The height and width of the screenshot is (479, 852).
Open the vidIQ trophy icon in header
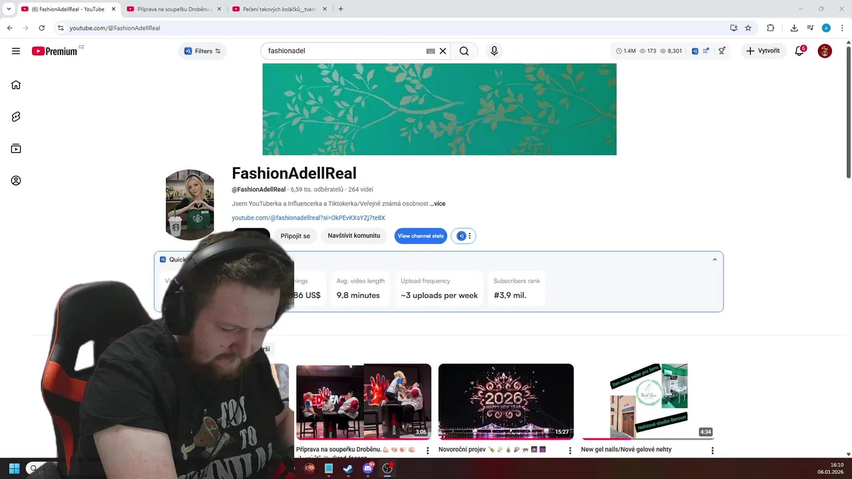tap(722, 51)
